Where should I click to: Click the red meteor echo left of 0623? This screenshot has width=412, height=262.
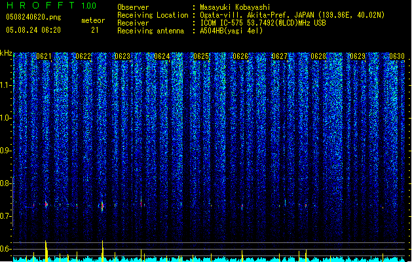point(102,206)
